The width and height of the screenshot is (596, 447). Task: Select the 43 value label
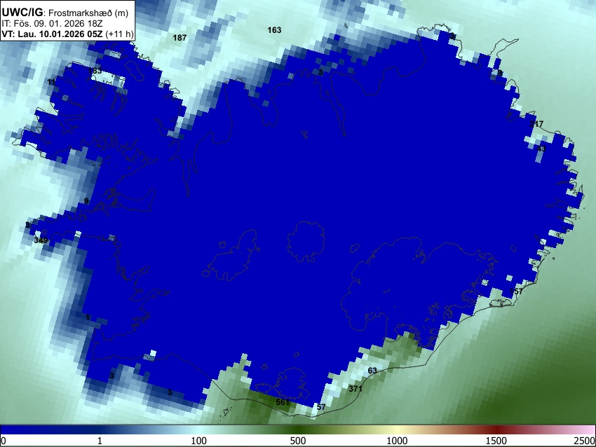point(541,149)
